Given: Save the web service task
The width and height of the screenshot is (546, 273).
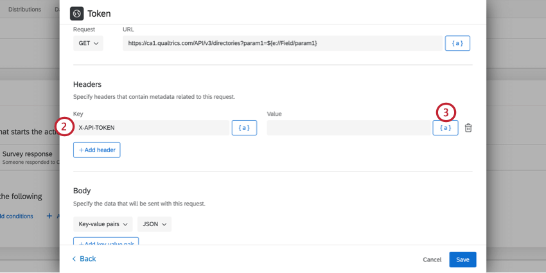Looking at the screenshot, I should [x=462, y=260].
